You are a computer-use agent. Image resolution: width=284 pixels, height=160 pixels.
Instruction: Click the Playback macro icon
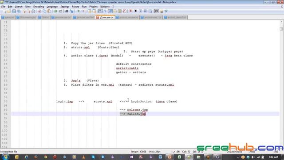click(140, 11)
